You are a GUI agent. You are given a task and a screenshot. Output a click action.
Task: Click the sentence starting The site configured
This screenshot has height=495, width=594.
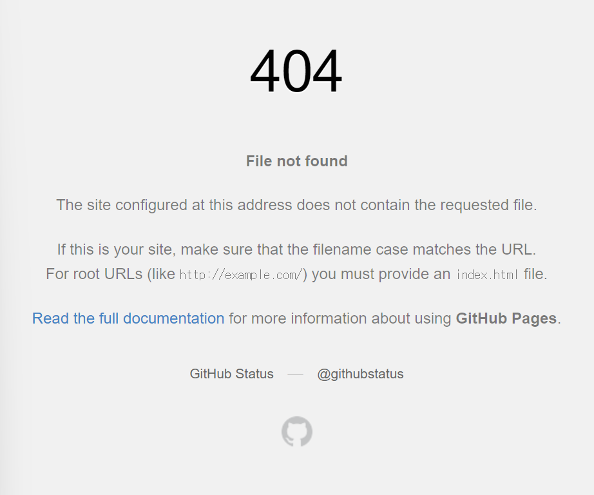(296, 205)
